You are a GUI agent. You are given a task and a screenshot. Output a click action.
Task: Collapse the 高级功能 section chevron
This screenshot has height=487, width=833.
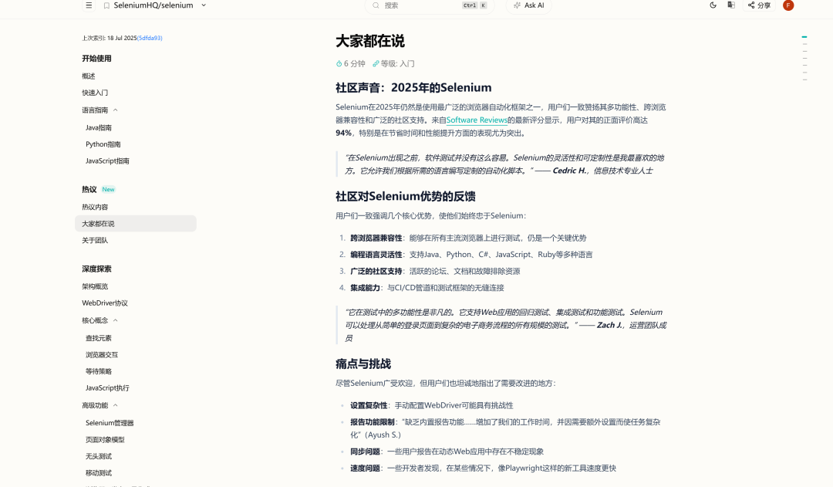coord(115,405)
